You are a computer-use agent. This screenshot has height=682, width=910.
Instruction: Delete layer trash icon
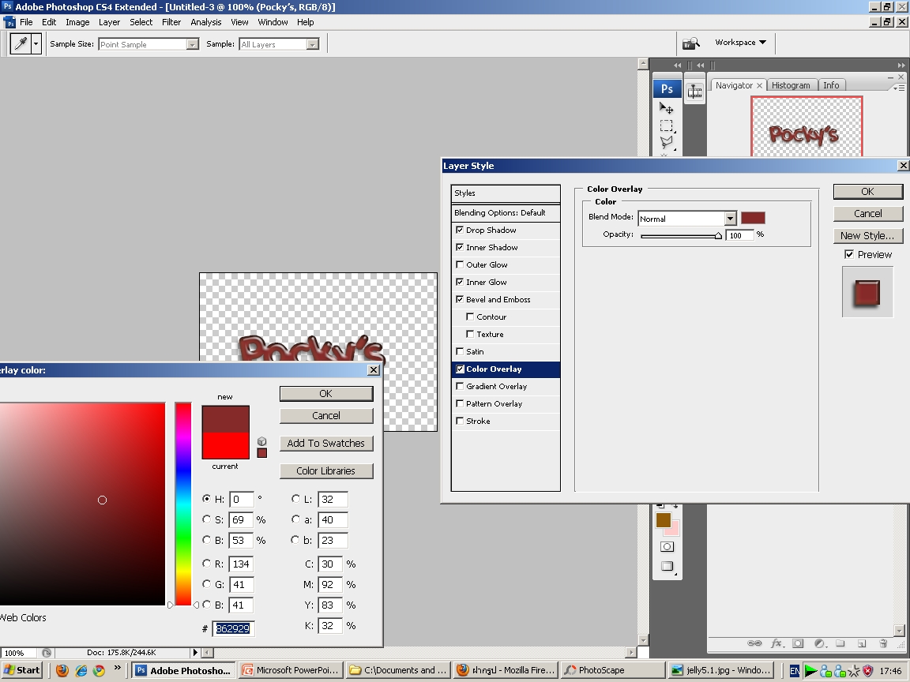point(882,643)
